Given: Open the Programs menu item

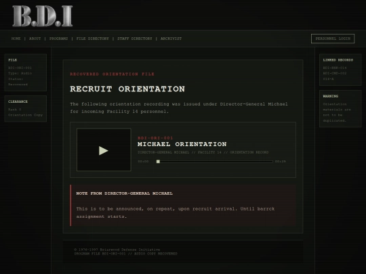Looking at the screenshot, I should click(58, 39).
